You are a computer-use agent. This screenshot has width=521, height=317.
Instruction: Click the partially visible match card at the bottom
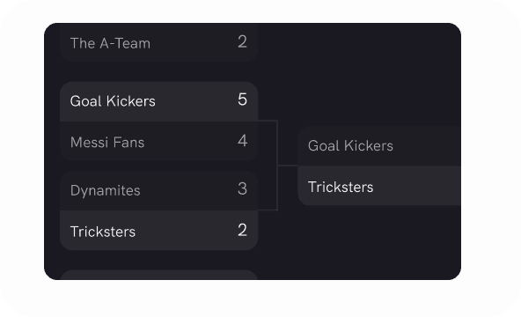pyautogui.click(x=158, y=275)
